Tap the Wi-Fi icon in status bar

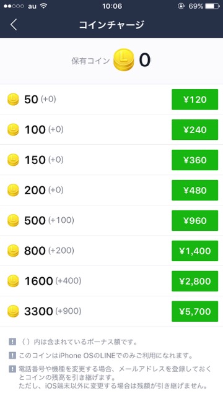(44, 6)
